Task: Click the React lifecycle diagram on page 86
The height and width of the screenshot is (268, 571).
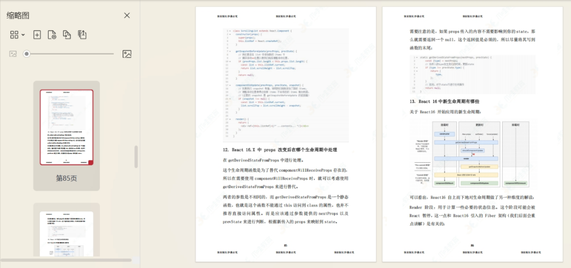Action: (x=472, y=154)
